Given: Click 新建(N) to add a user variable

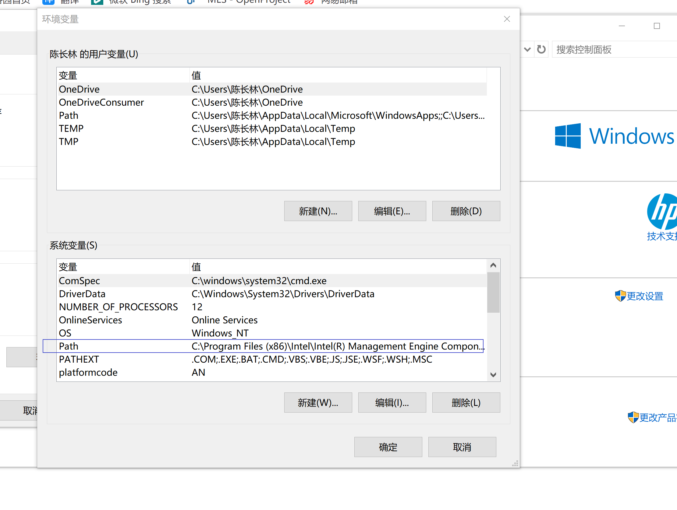Looking at the screenshot, I should [x=318, y=211].
